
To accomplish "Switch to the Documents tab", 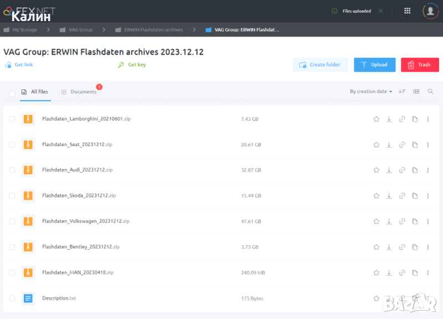I will pyautogui.click(x=83, y=92).
